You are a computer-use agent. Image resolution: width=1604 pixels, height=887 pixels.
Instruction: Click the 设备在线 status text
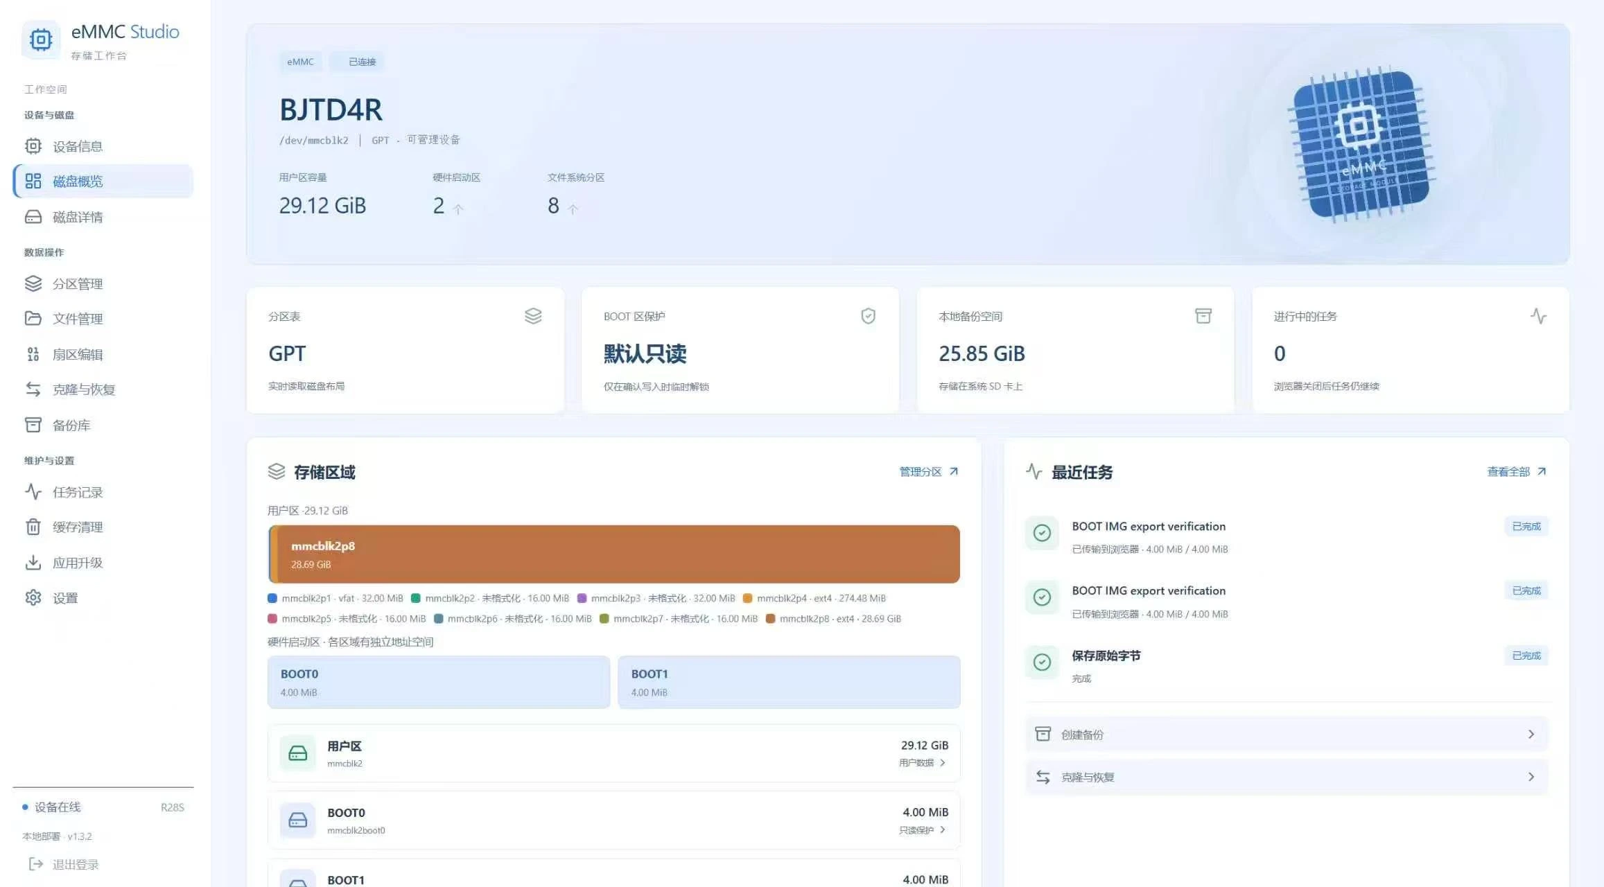[58, 807]
